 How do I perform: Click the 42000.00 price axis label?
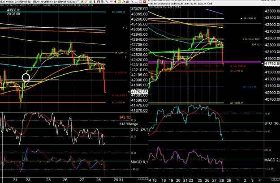click(x=139, y=80)
